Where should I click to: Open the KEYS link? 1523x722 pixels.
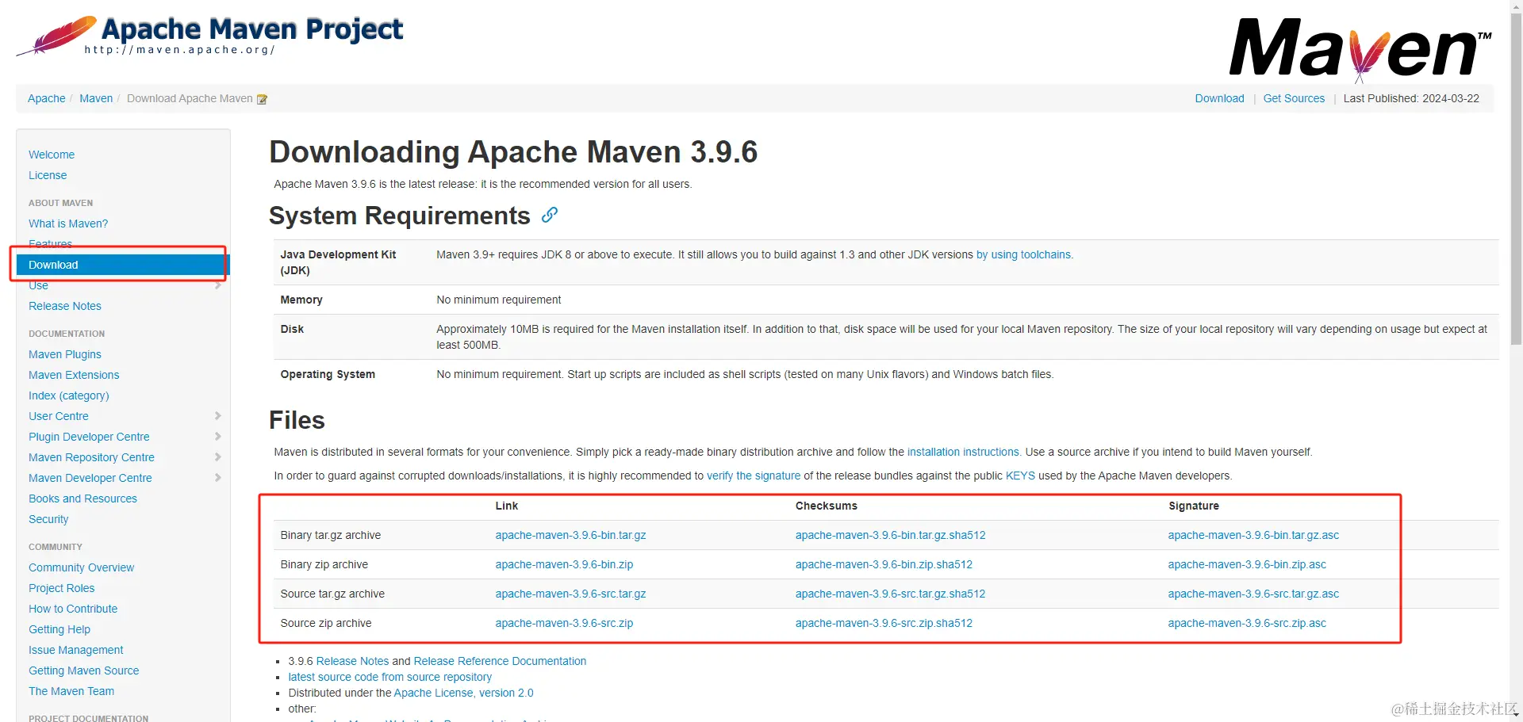[x=1020, y=476]
